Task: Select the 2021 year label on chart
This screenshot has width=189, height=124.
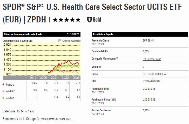Action: pyautogui.click(x=54, y=78)
